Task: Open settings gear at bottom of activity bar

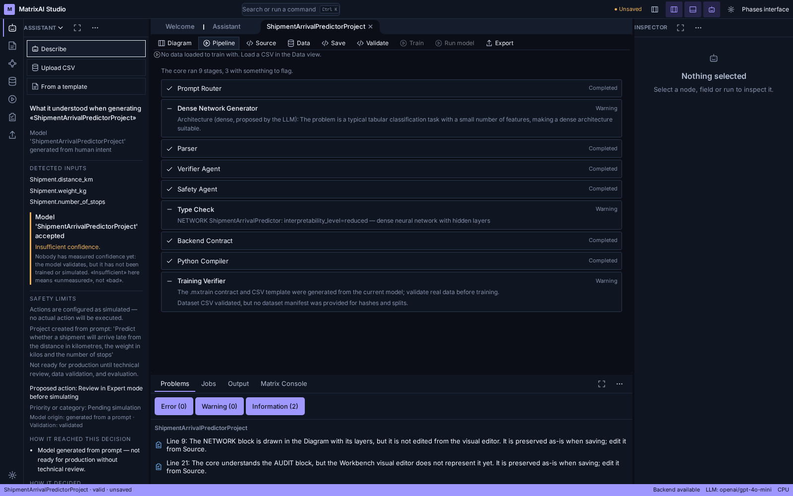Action: tap(12, 475)
